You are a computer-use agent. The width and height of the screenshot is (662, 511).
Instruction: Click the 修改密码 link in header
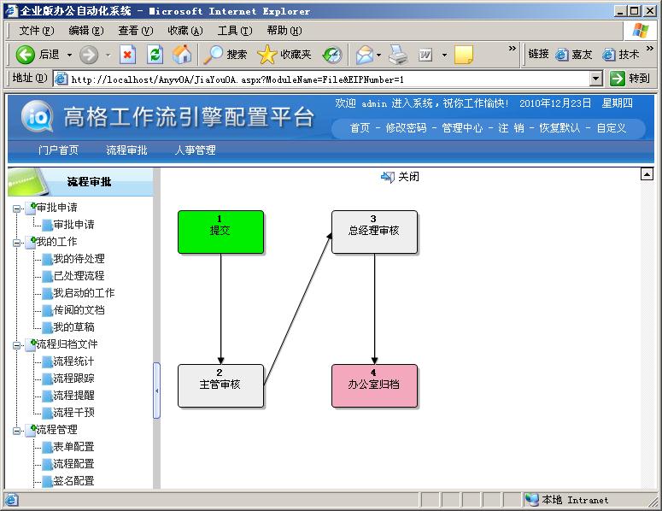406,128
